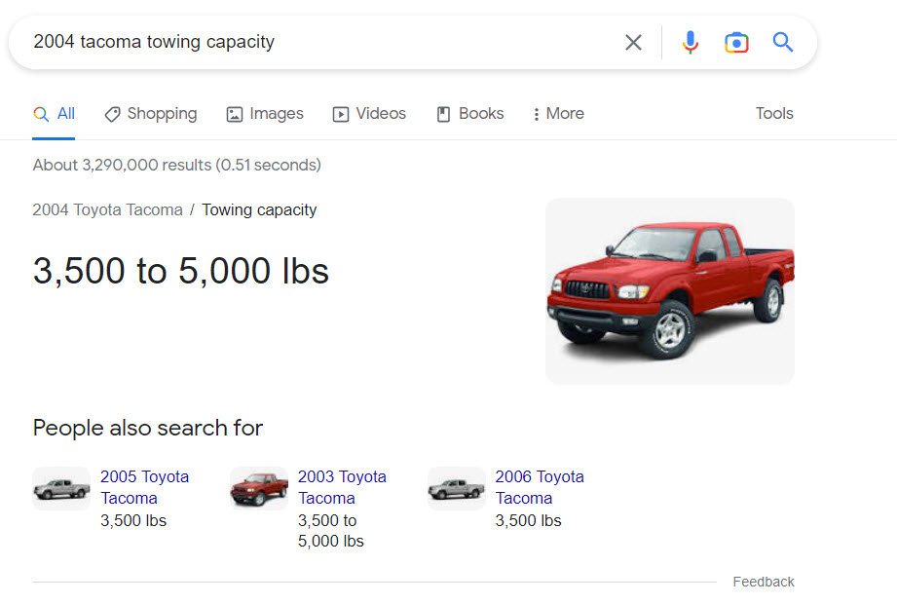Go to the Books tab
897x604 pixels.
(x=470, y=114)
